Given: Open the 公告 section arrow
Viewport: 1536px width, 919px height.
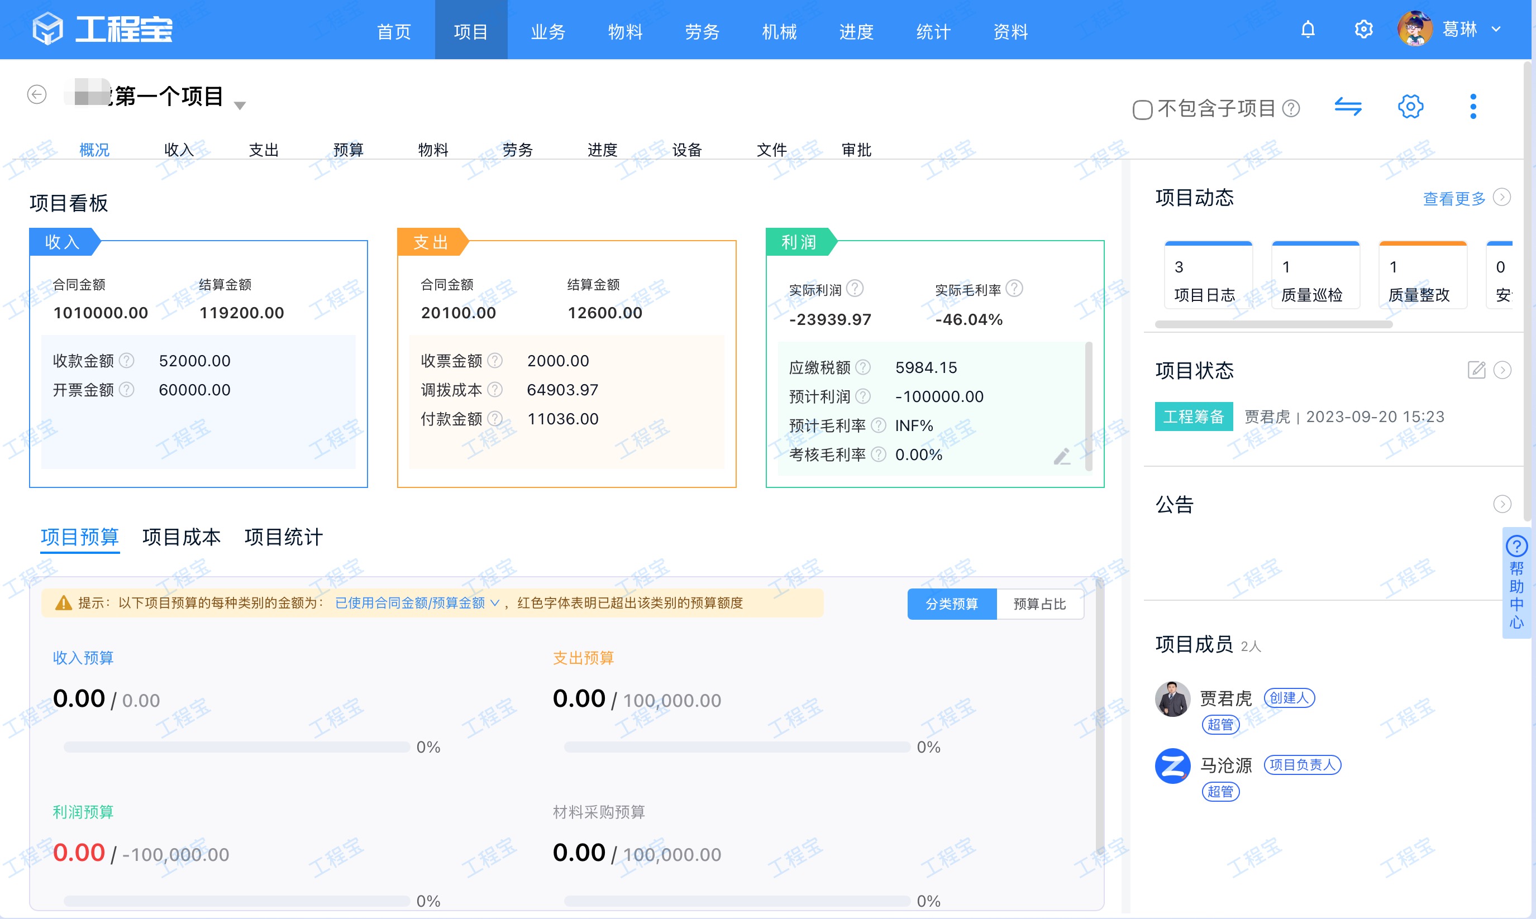Looking at the screenshot, I should coord(1502,504).
